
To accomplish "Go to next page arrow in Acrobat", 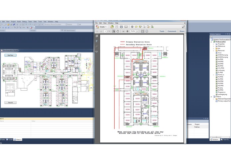I will pos(101,31).
